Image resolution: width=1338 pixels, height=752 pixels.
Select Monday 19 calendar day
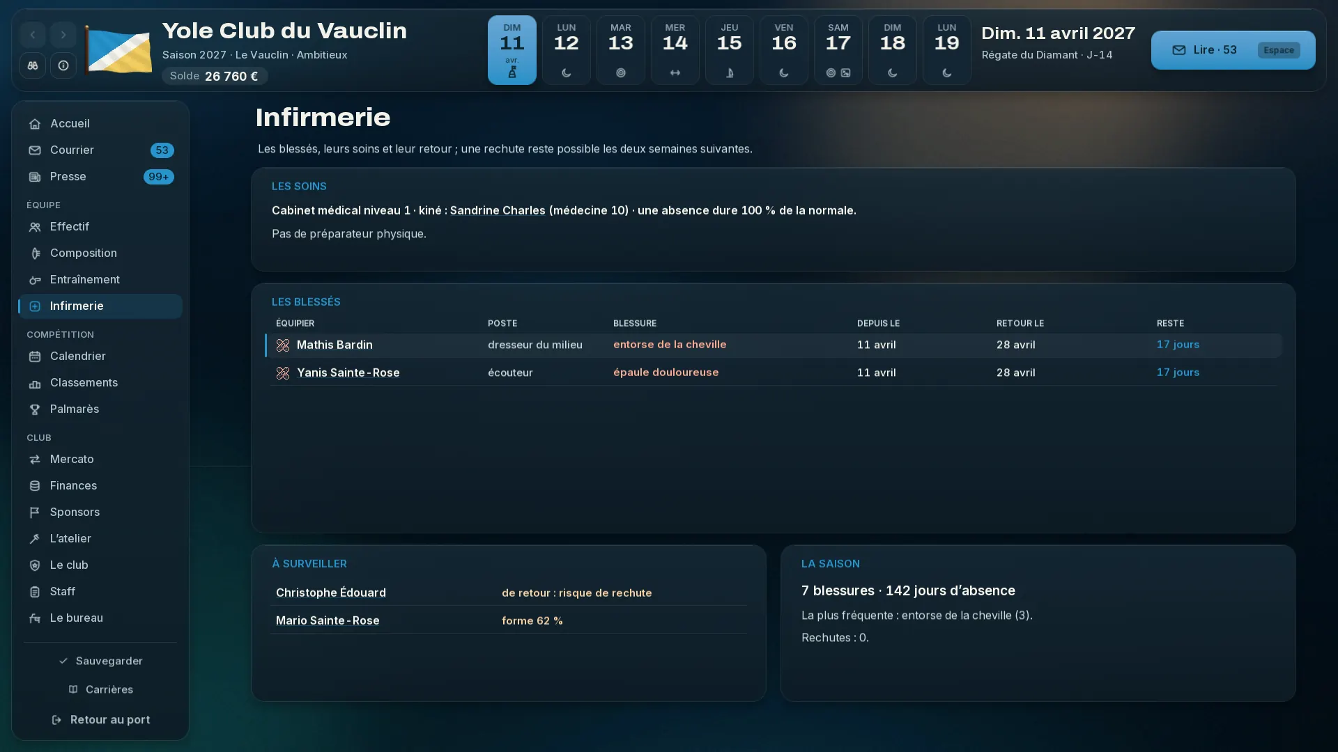(947, 50)
